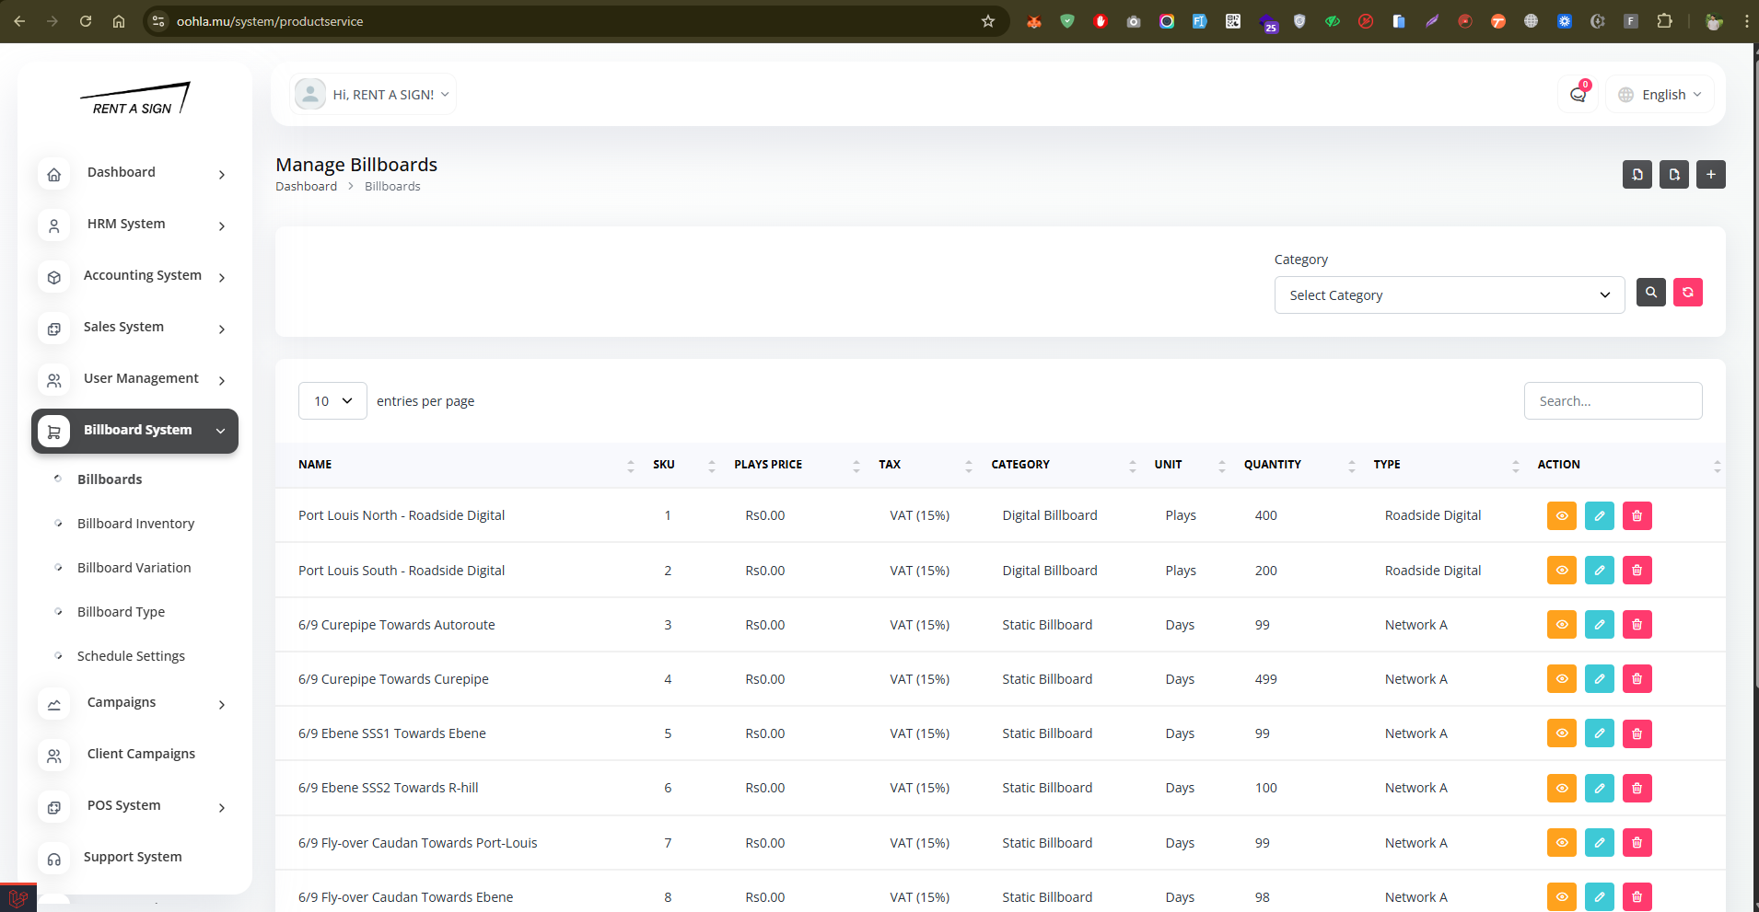Expand the Accounting System sidebar menu
1759x912 pixels.
pos(142,275)
